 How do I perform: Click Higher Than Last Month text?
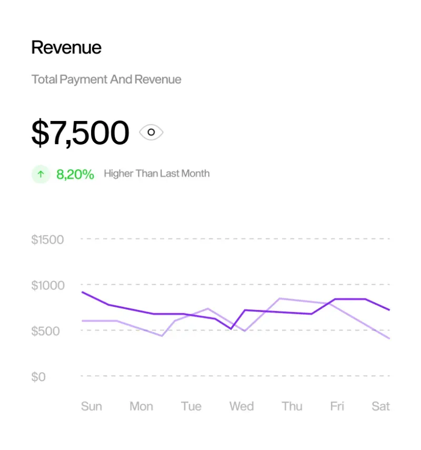[x=157, y=173]
